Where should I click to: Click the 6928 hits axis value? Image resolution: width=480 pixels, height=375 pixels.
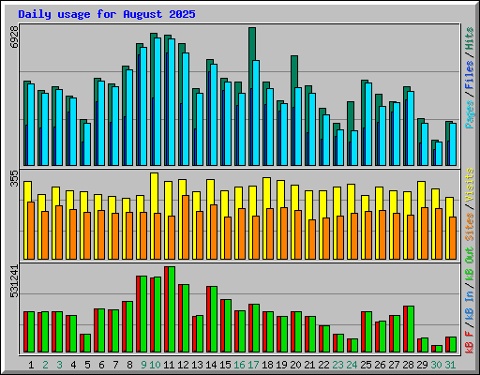(x=14, y=37)
